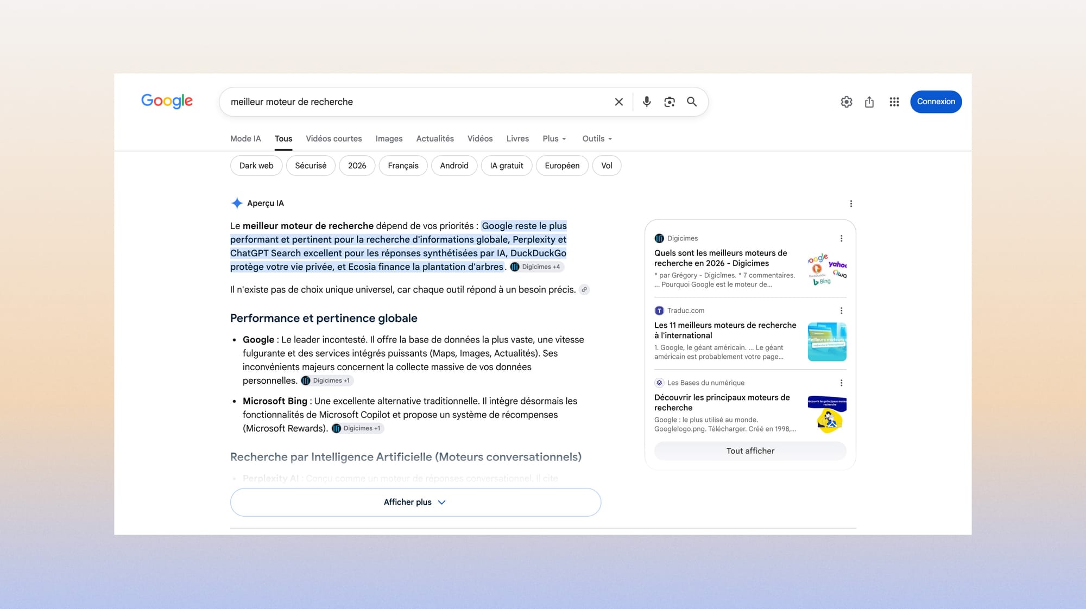Click the Google logo

[x=167, y=101]
